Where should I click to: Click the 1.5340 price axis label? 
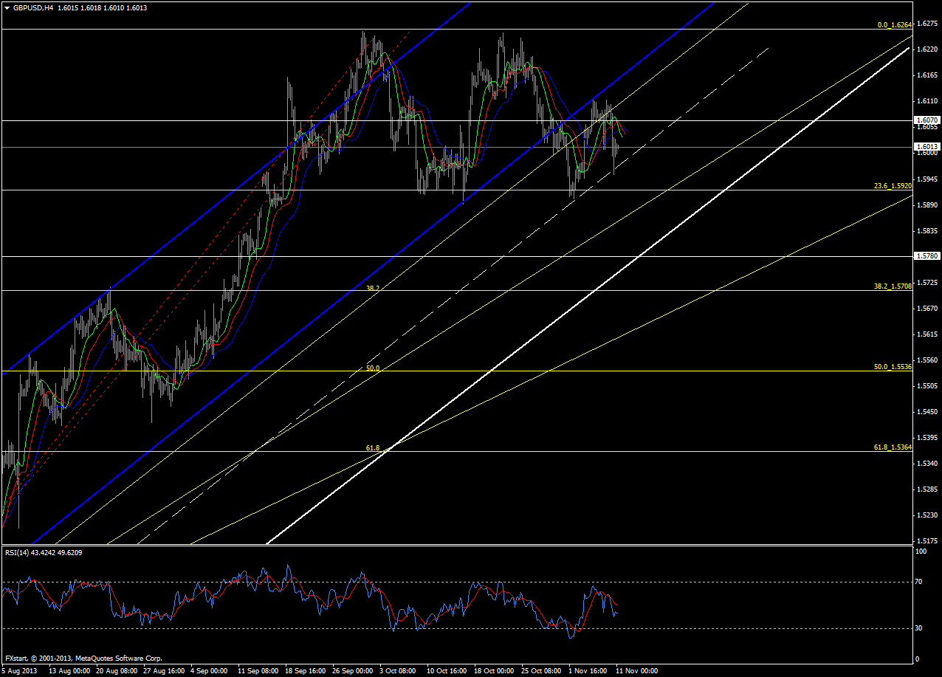pos(928,464)
